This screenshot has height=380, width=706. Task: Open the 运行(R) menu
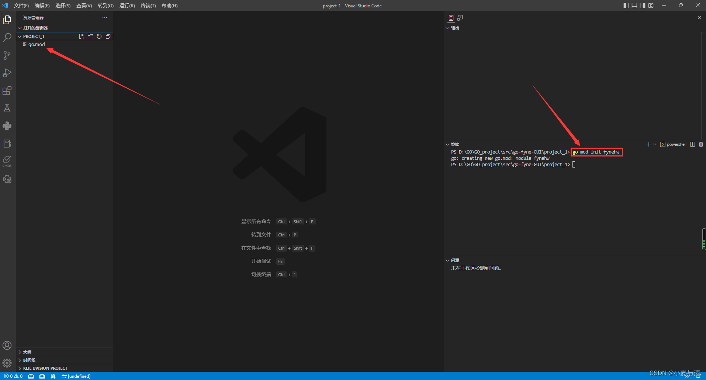point(127,6)
